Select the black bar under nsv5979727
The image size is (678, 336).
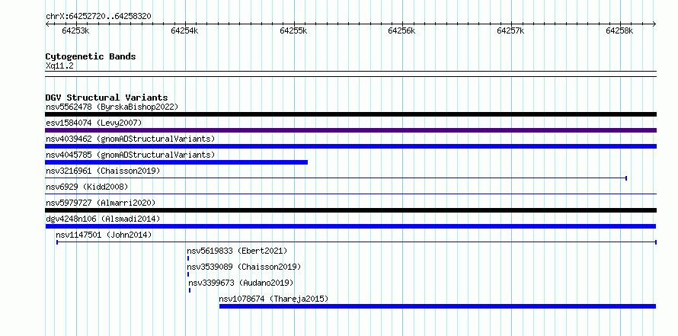(x=350, y=210)
